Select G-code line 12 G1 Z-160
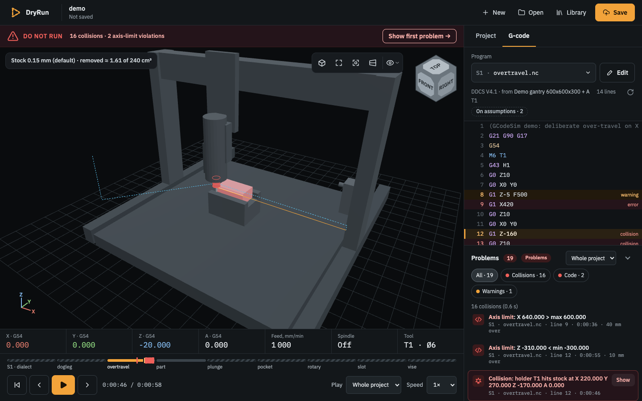Screen dimensions: 642x401 tap(553, 234)
